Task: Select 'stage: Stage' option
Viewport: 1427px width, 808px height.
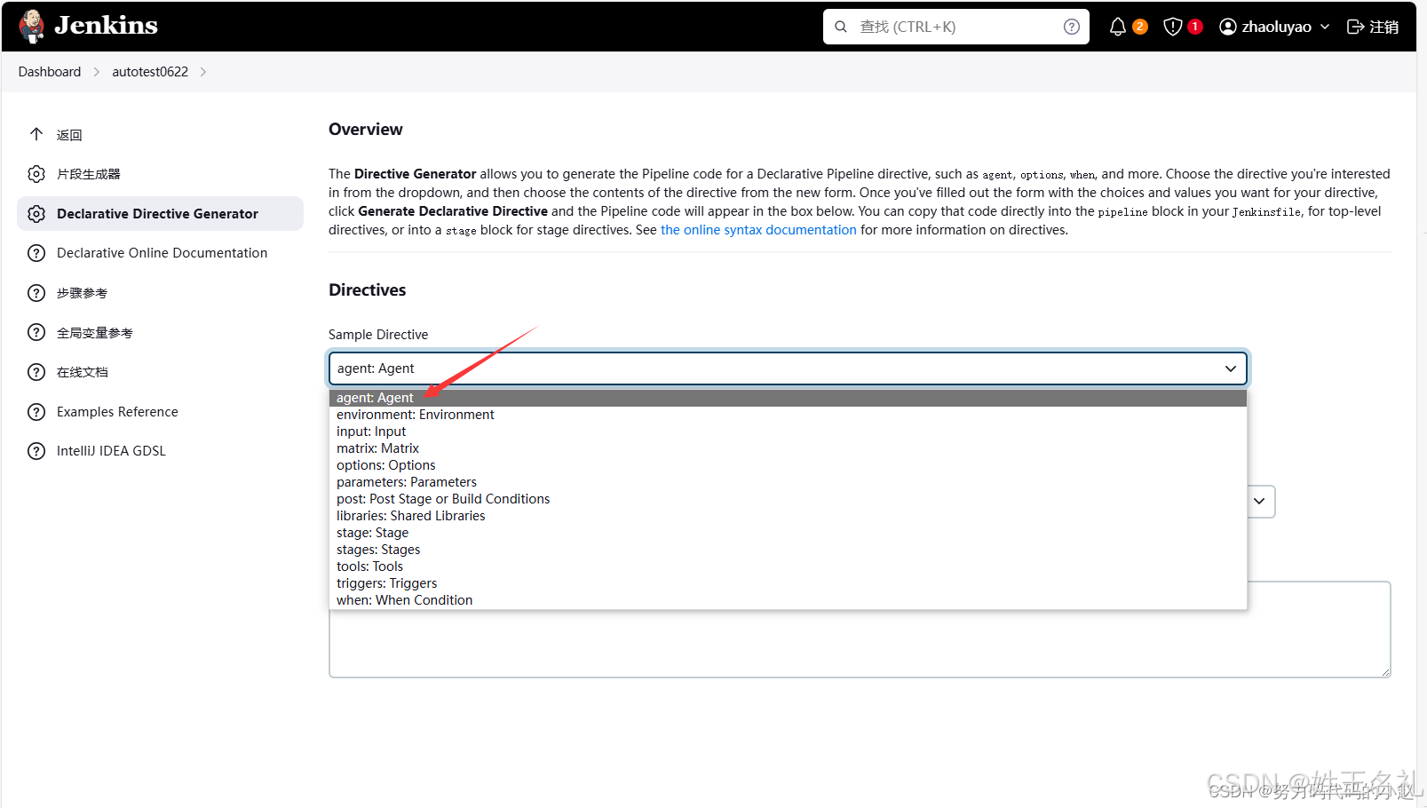Action: pos(788,533)
